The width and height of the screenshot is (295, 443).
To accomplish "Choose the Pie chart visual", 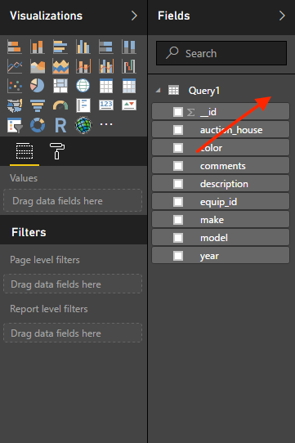I will [38, 86].
